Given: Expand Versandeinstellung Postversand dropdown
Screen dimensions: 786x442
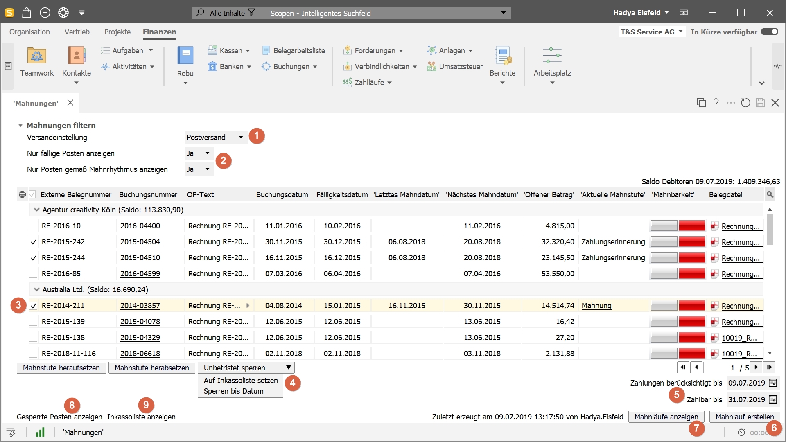Looking at the screenshot, I should click(x=240, y=137).
